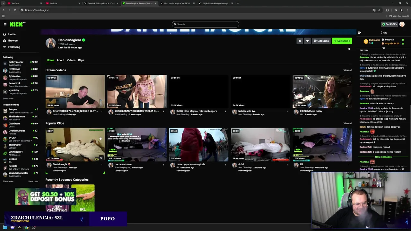Image resolution: width=411 pixels, height=231 pixels.
Task: Share the channel via share icon
Action: 349,49
